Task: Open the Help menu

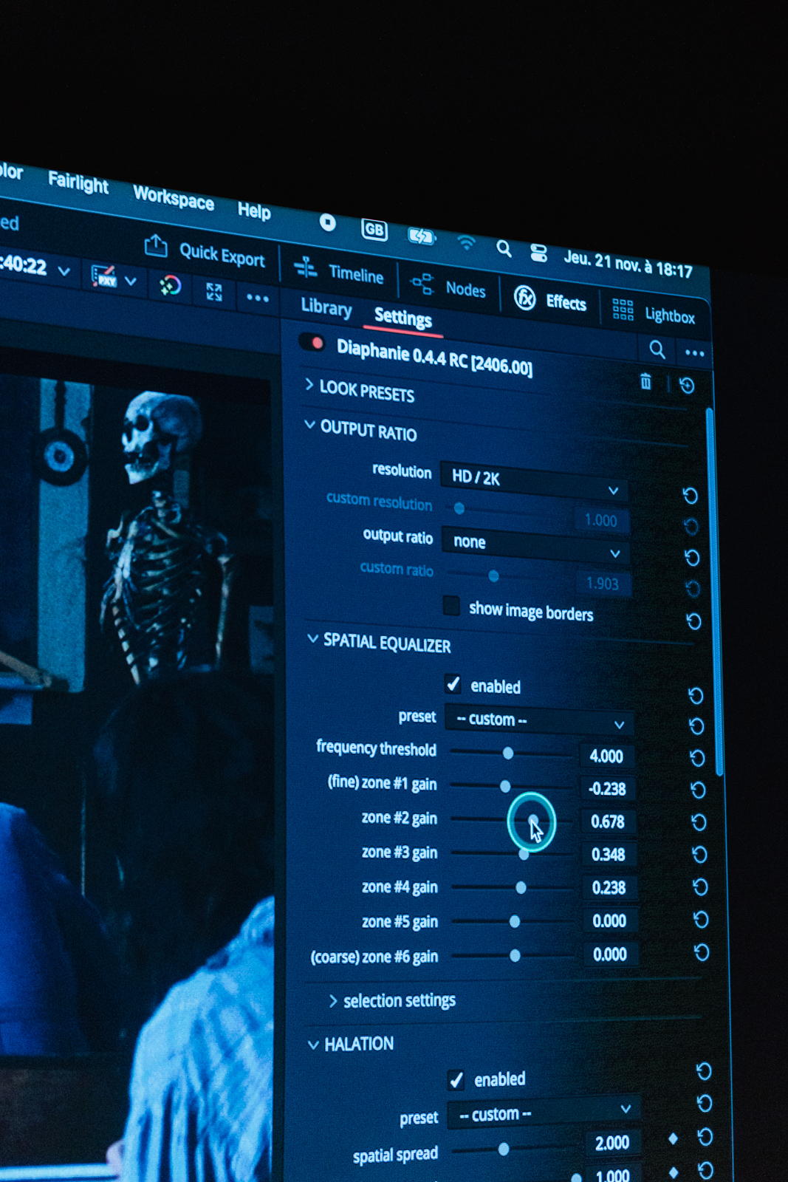Action: [254, 211]
